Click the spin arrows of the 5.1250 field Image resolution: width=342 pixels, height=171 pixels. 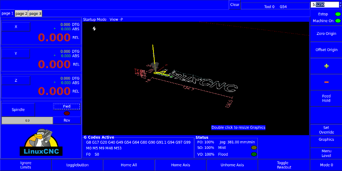340,5
